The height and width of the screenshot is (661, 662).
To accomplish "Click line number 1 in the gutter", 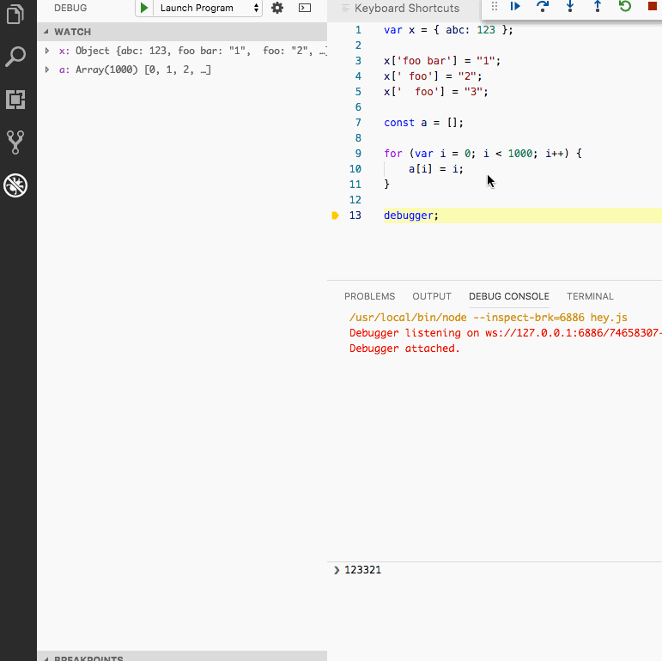I will [x=358, y=30].
